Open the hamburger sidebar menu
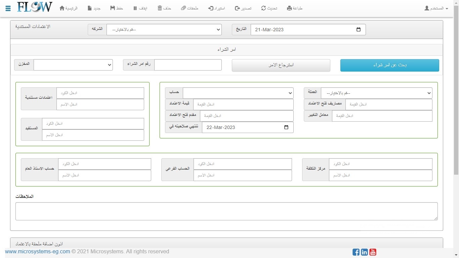The height and width of the screenshot is (258, 459). 8,8
